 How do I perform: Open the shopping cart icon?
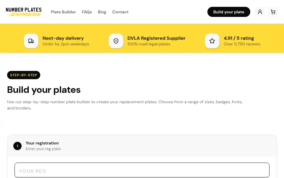273,12
